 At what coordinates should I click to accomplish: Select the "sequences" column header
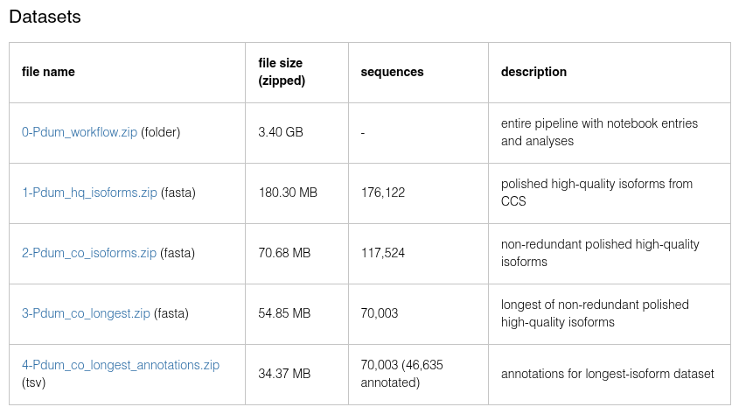click(x=392, y=72)
